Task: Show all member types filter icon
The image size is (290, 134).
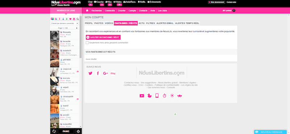Action: [x=52, y=19]
